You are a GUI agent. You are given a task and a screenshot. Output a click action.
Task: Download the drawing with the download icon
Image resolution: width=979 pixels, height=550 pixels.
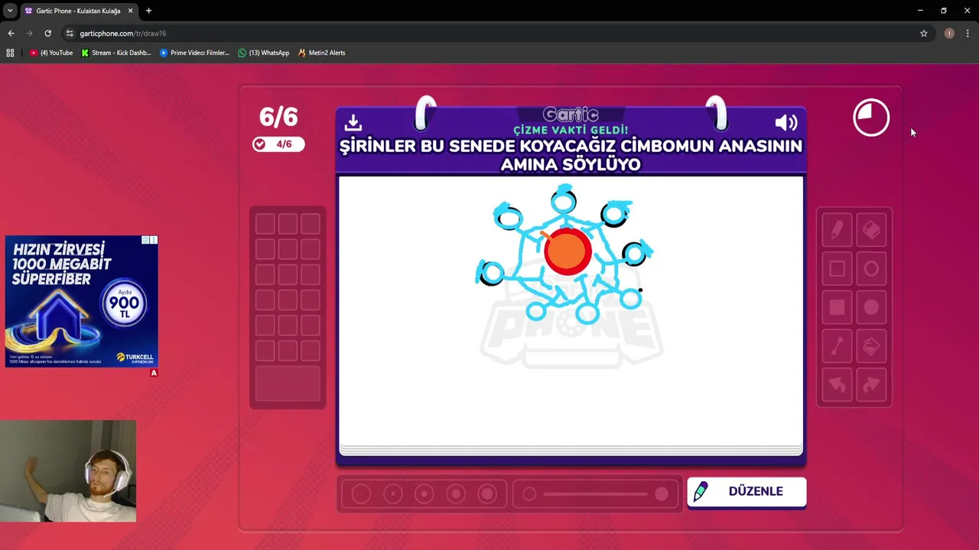(353, 122)
